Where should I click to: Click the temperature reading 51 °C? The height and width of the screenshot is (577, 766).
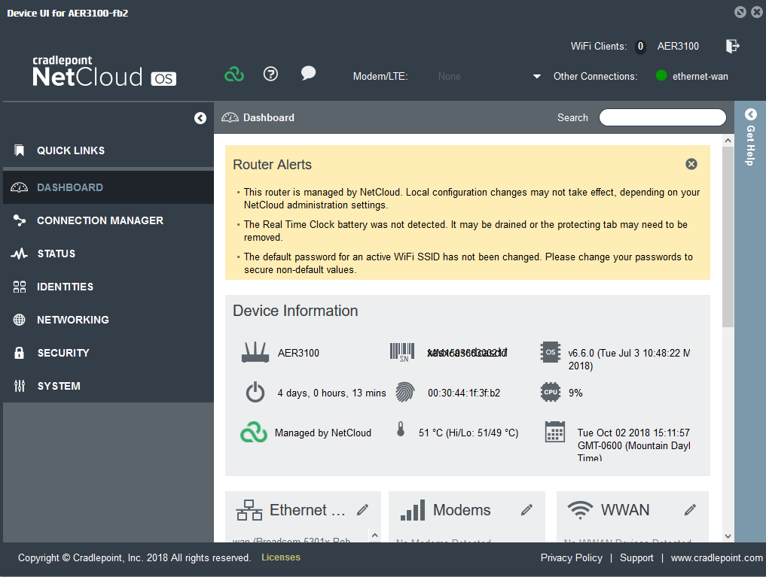pyautogui.click(x=468, y=433)
